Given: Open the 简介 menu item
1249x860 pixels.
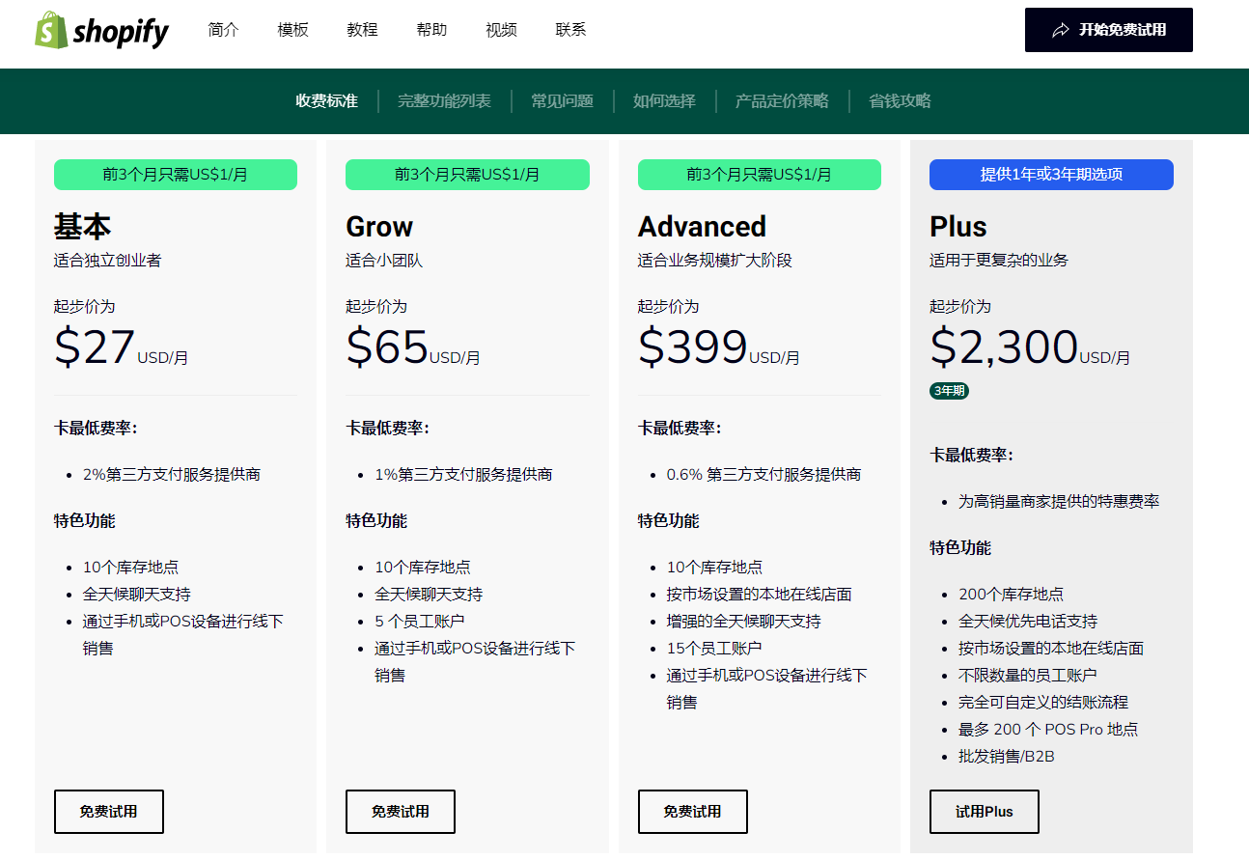Looking at the screenshot, I should (223, 30).
